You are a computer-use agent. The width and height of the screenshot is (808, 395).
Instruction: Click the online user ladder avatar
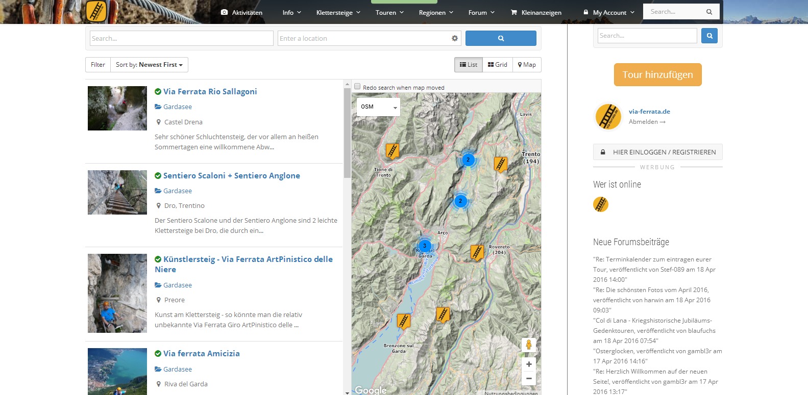[601, 204]
